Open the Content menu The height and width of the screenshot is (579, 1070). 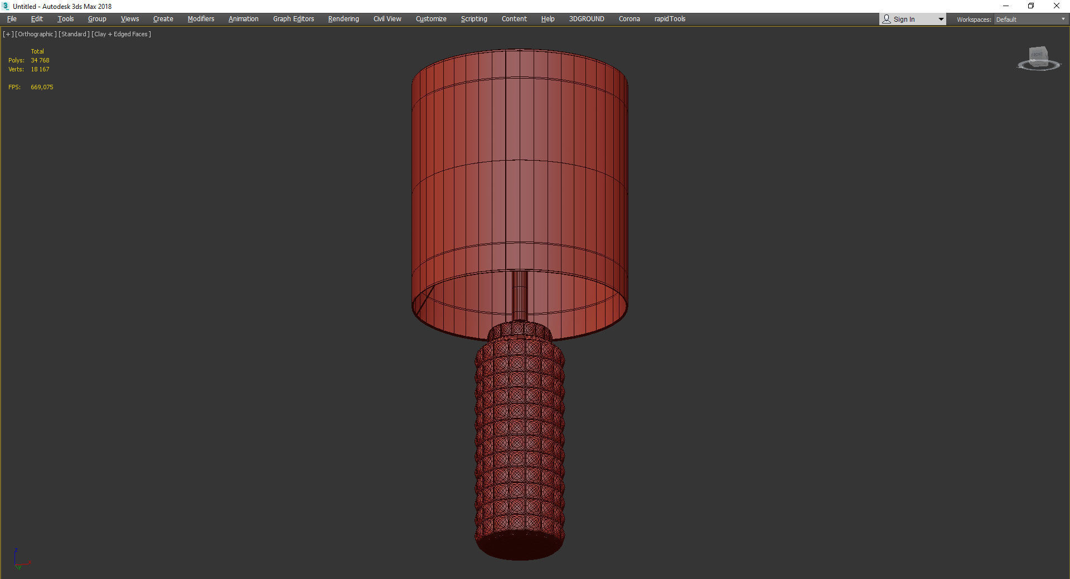pos(514,19)
